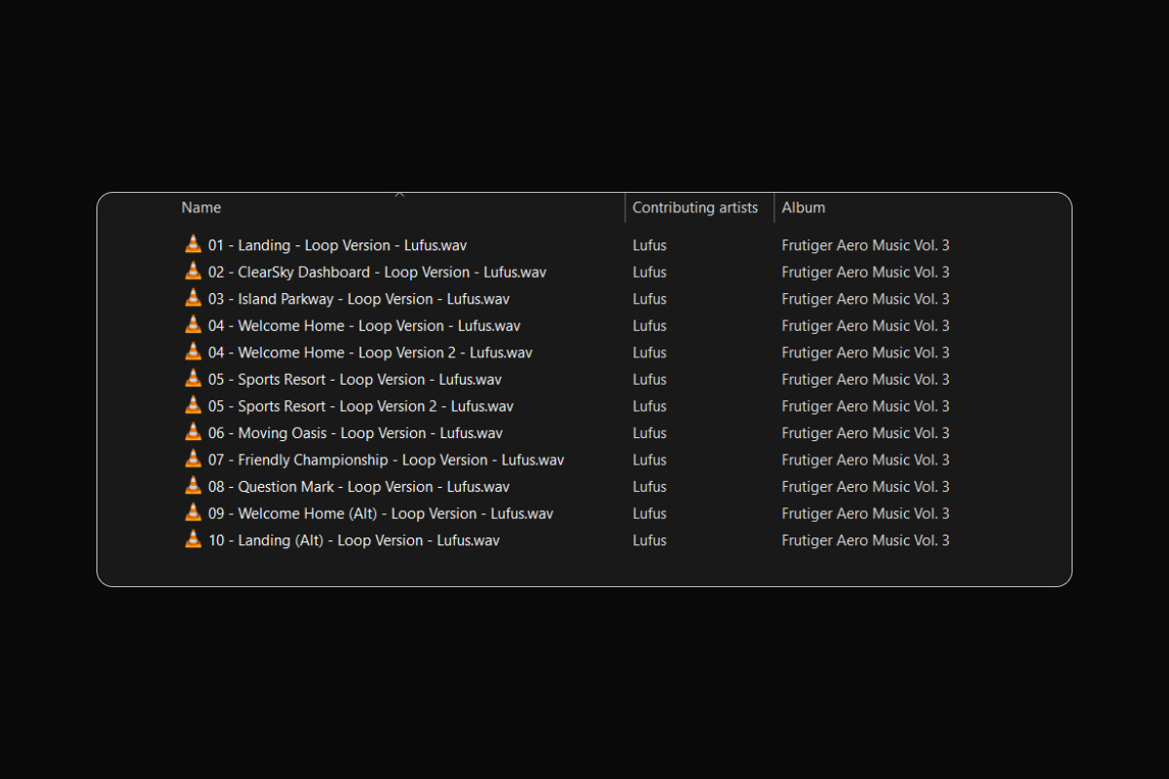Image resolution: width=1169 pixels, height=779 pixels.
Task: Click VLC icon of 03 - Island Parkway file
Action: pos(193,298)
